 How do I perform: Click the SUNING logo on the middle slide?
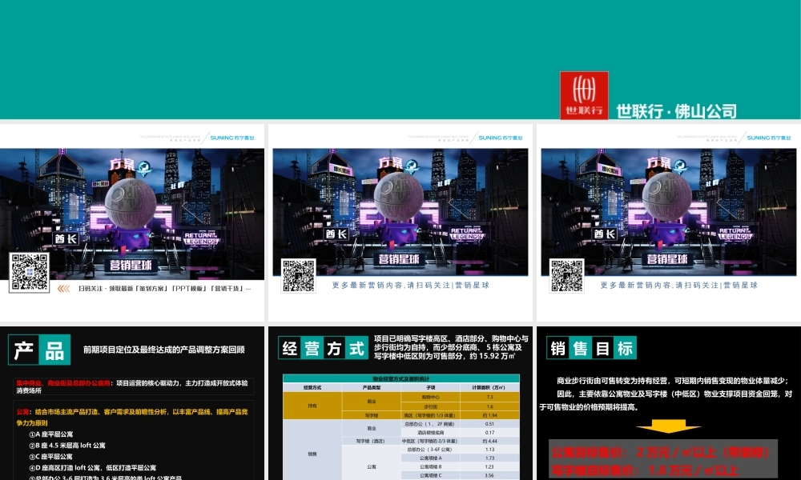501,138
